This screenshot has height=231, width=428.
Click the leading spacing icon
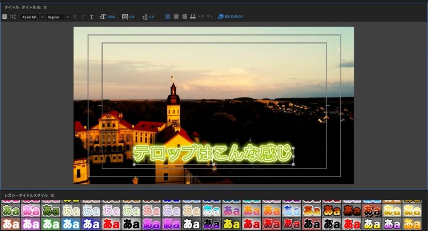point(145,17)
